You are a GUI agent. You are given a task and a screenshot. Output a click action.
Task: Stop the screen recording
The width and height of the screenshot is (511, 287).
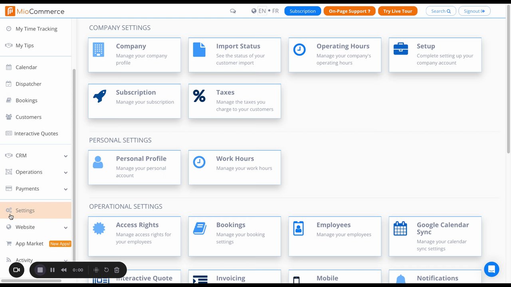pyautogui.click(x=40, y=270)
